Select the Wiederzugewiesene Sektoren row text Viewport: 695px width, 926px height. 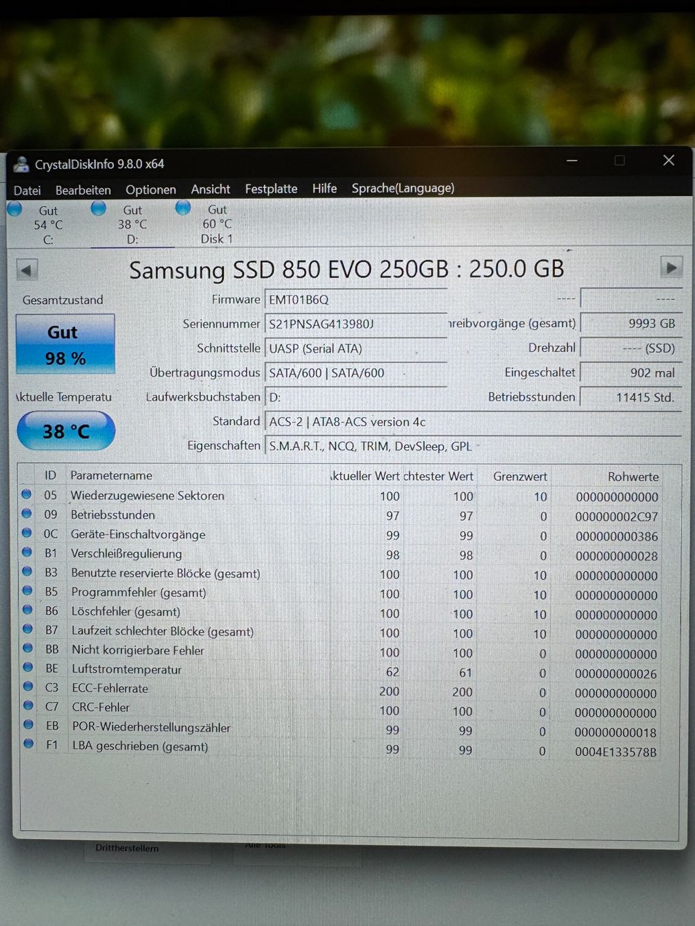point(148,495)
